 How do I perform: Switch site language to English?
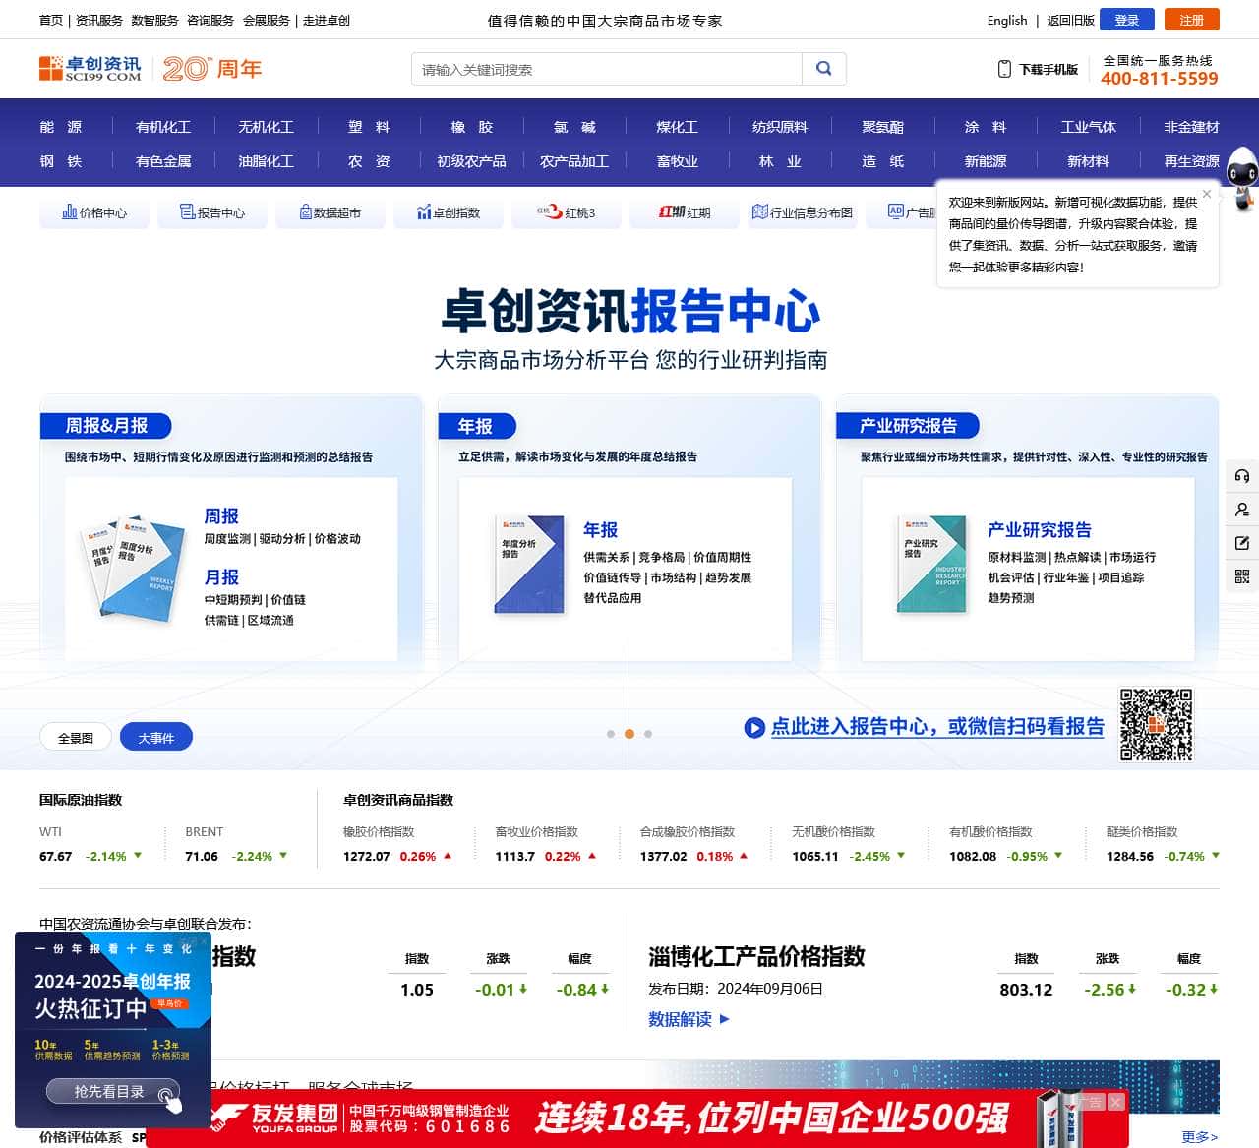[1007, 20]
